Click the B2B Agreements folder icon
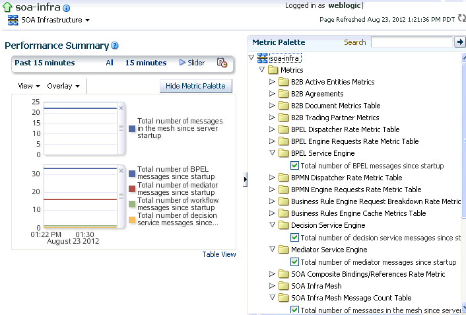This screenshot has width=466, height=315. point(284,94)
